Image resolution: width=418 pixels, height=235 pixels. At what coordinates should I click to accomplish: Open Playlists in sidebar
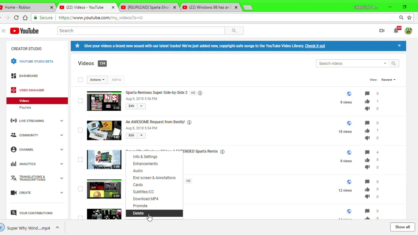[25, 107]
